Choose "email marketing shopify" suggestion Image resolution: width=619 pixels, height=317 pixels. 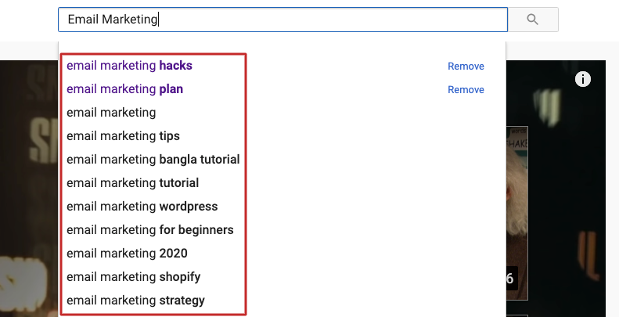133,277
